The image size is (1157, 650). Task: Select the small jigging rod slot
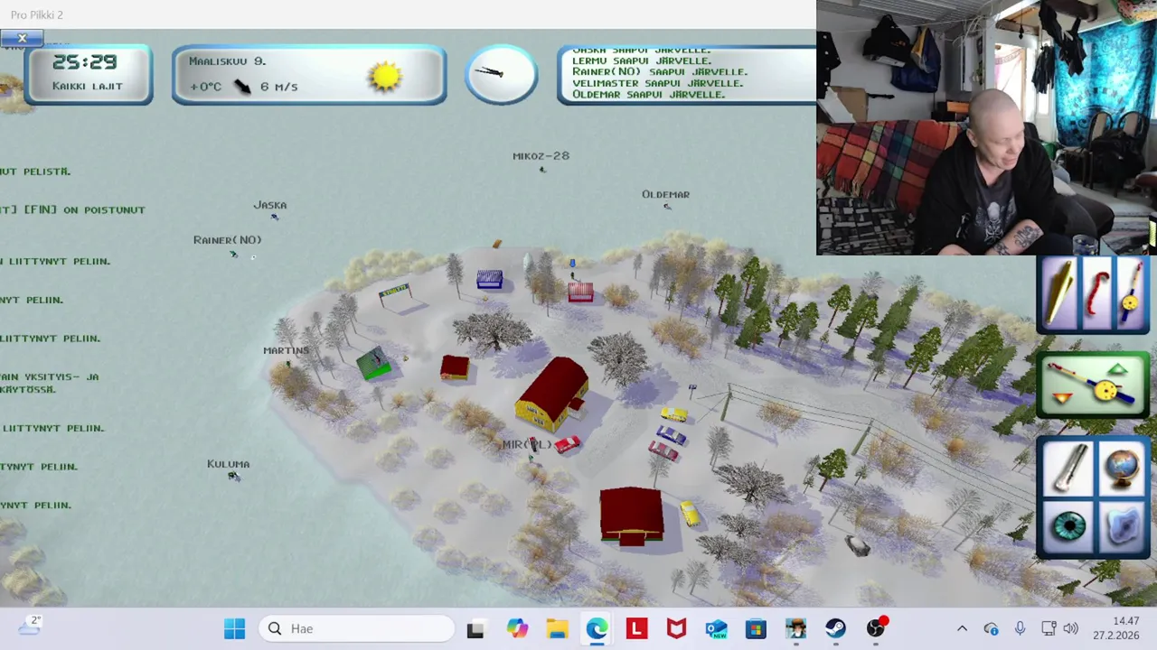coord(1130,295)
